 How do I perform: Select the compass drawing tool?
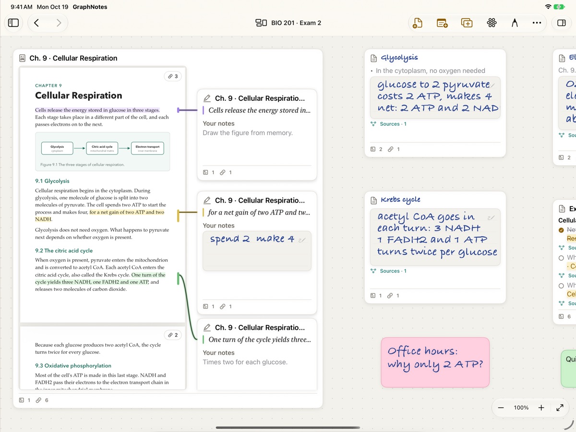(515, 23)
